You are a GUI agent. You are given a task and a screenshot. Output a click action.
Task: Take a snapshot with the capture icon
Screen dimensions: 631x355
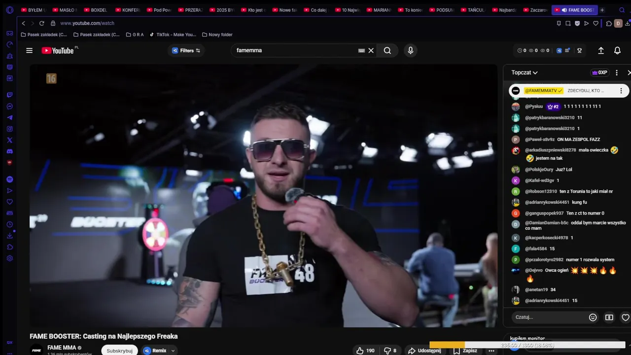(568, 23)
